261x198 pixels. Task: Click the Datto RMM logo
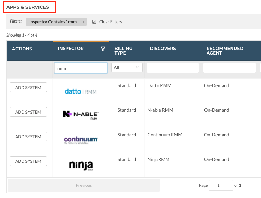81,91
